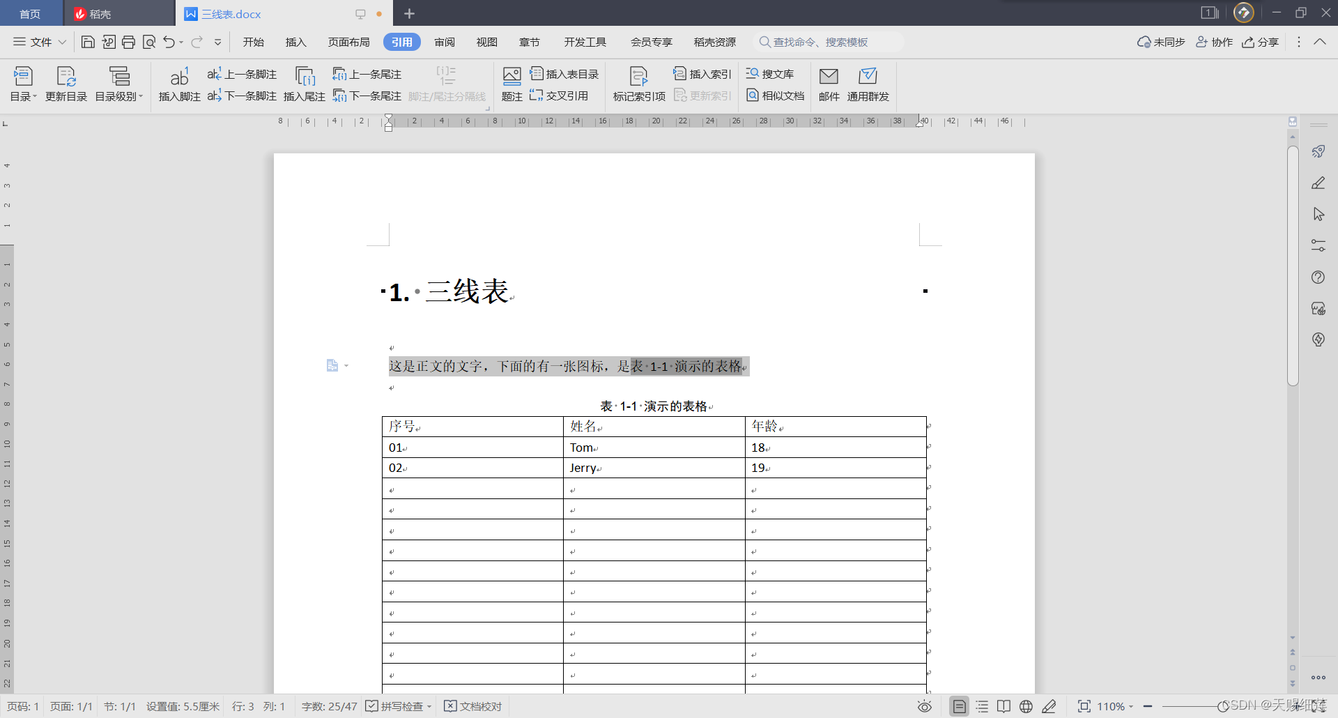This screenshot has width=1338, height=718.
Task: Open the 开发工具 tab
Action: [585, 42]
